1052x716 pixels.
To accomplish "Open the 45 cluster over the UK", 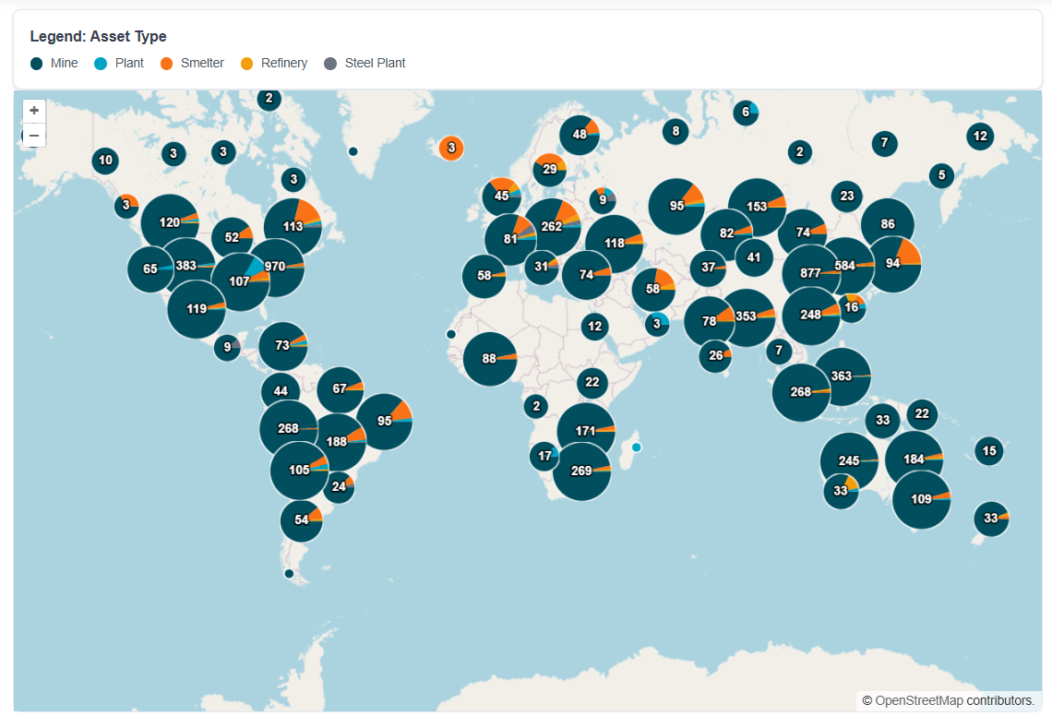I will 502,197.
